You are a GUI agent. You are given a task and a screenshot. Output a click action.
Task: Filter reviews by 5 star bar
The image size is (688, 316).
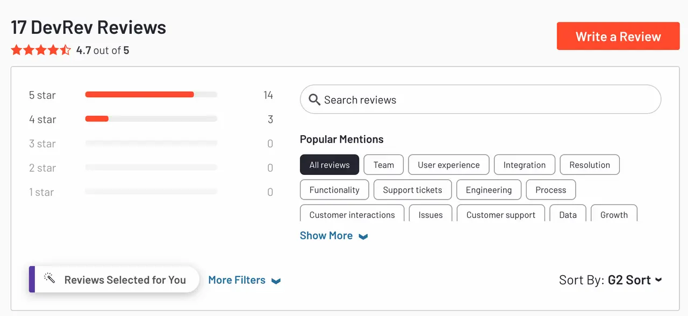[x=151, y=95]
